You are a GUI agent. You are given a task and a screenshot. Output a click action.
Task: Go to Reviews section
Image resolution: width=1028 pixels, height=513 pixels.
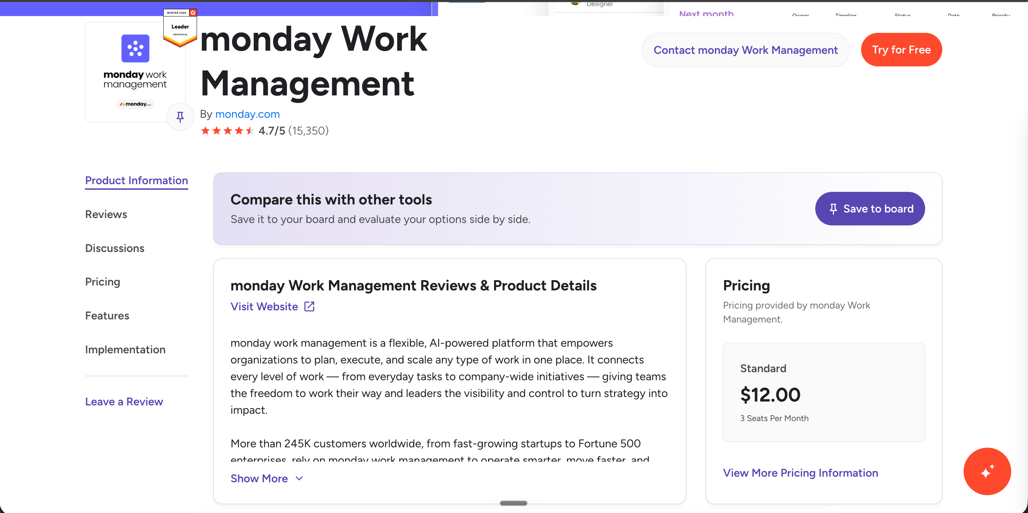(x=106, y=215)
